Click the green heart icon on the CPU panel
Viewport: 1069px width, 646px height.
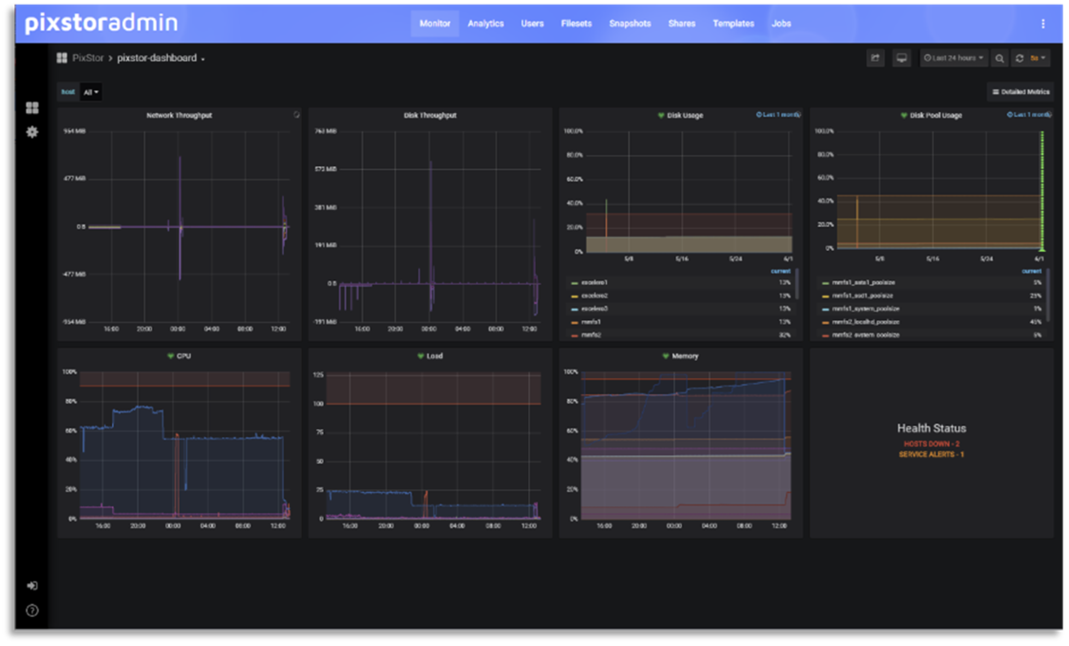point(170,356)
